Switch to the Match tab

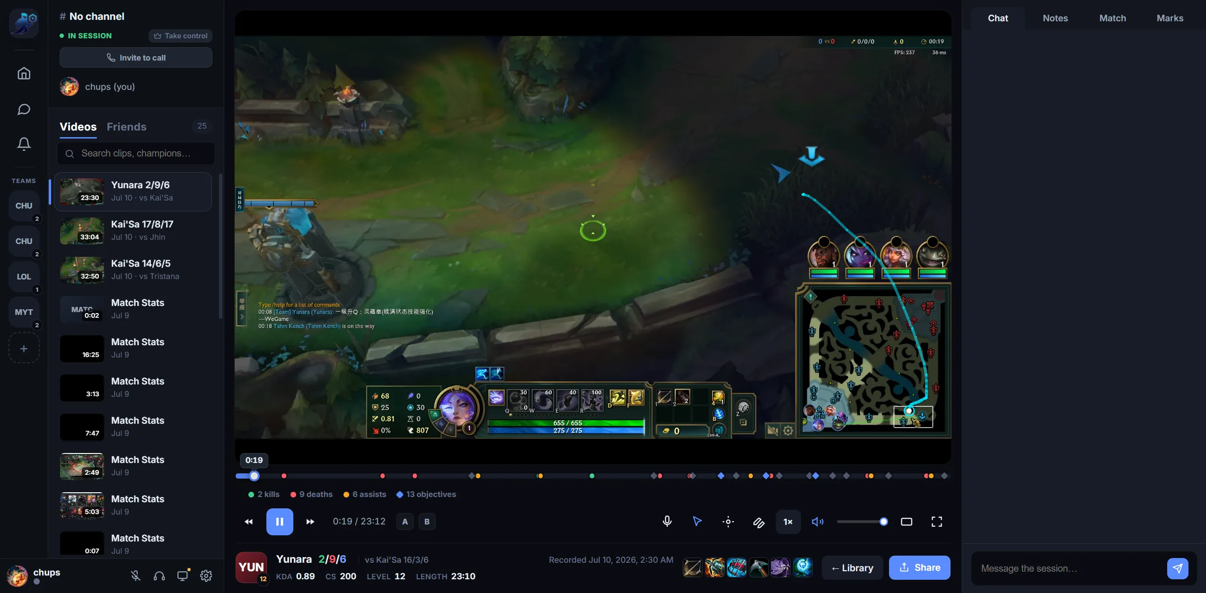[1112, 18]
